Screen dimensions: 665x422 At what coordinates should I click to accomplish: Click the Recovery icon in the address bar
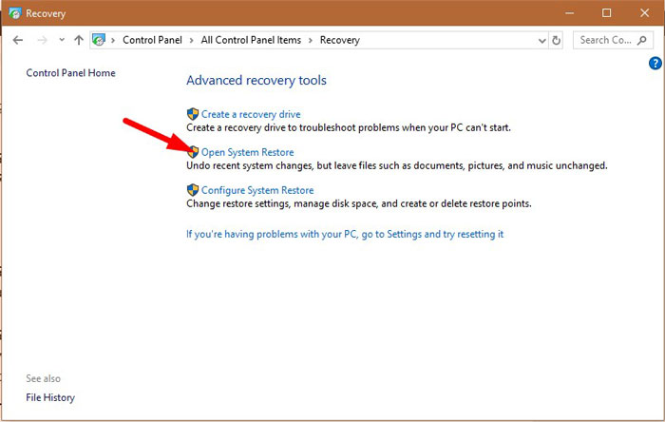(x=99, y=40)
